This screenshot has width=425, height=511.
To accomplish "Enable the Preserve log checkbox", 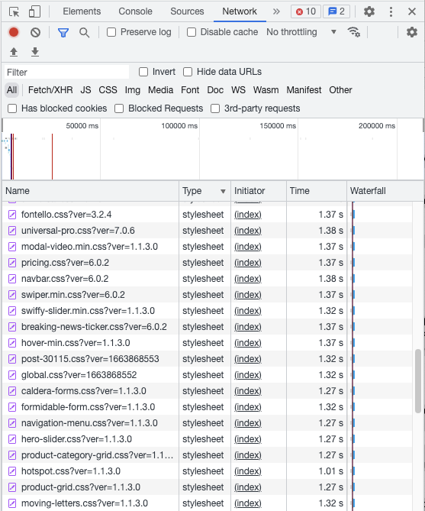I will click(111, 32).
